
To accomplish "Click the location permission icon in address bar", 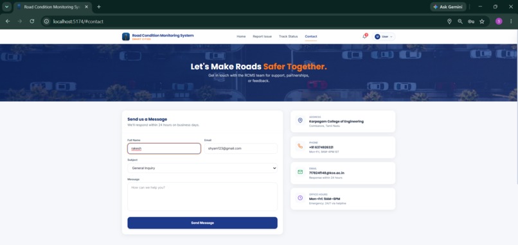I will point(449,21).
